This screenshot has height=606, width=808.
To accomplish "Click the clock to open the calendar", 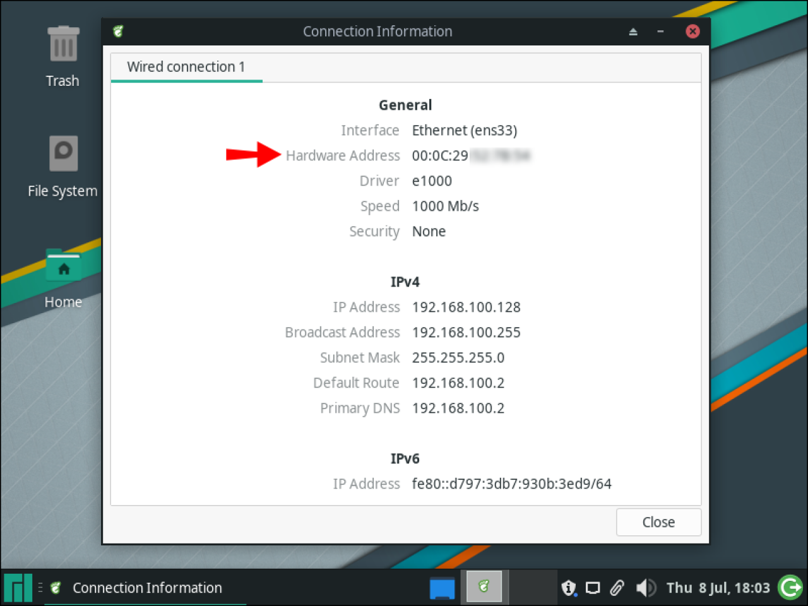I will pos(718,587).
